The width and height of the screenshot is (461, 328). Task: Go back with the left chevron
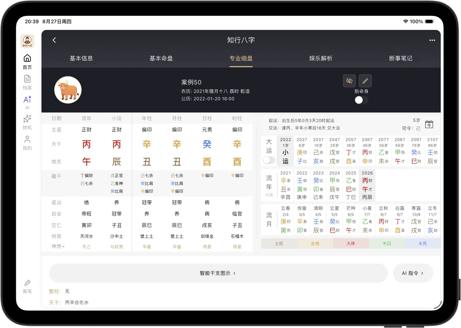[54, 40]
